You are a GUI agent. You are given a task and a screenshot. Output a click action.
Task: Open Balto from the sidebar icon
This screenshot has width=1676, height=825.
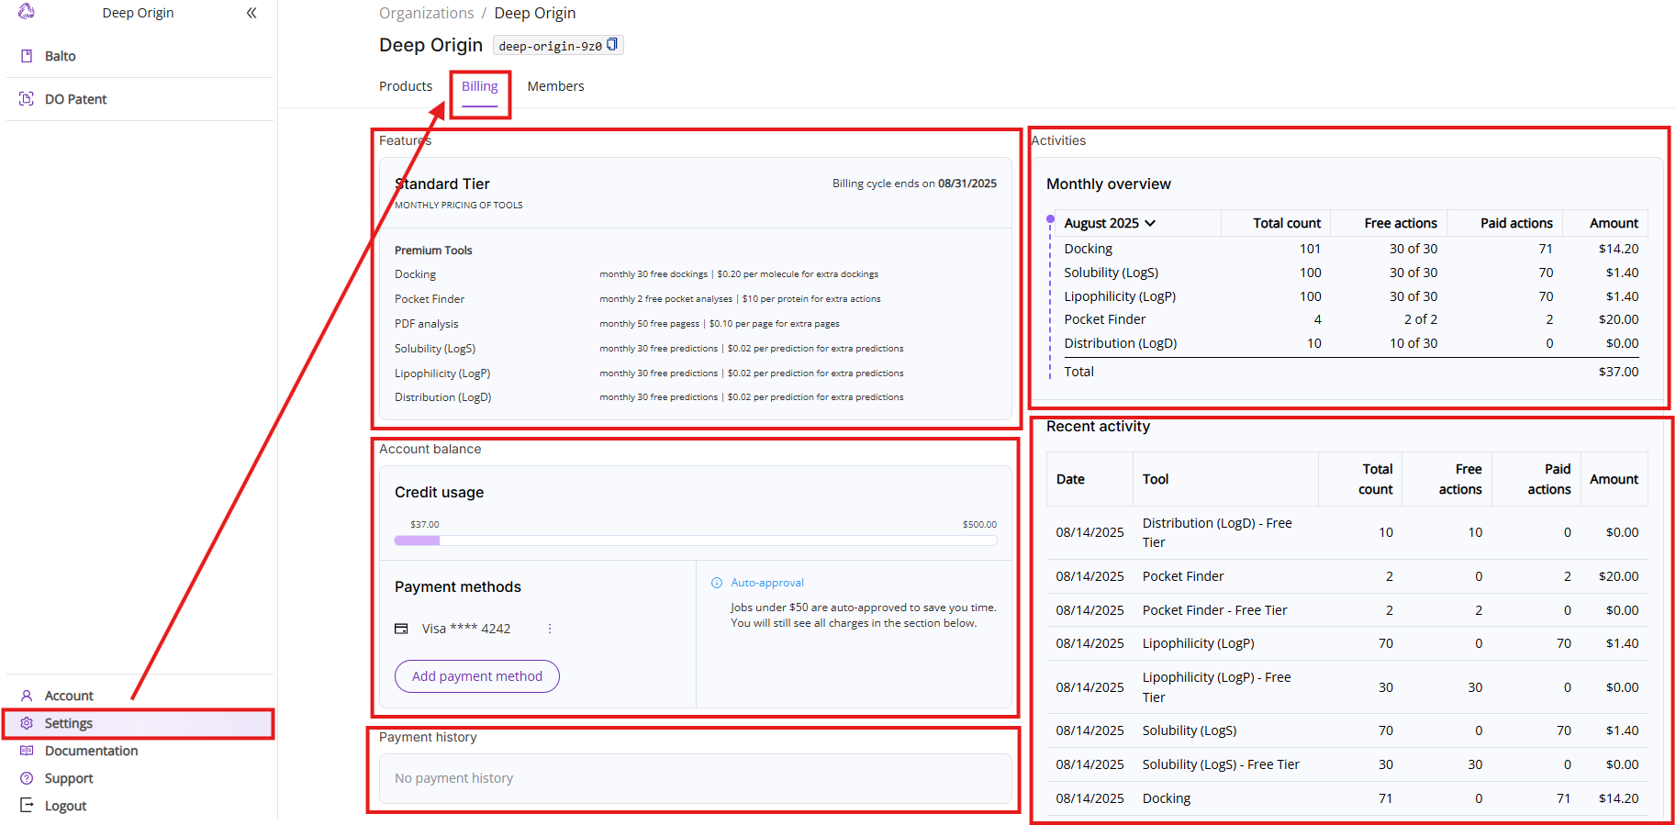tap(27, 56)
